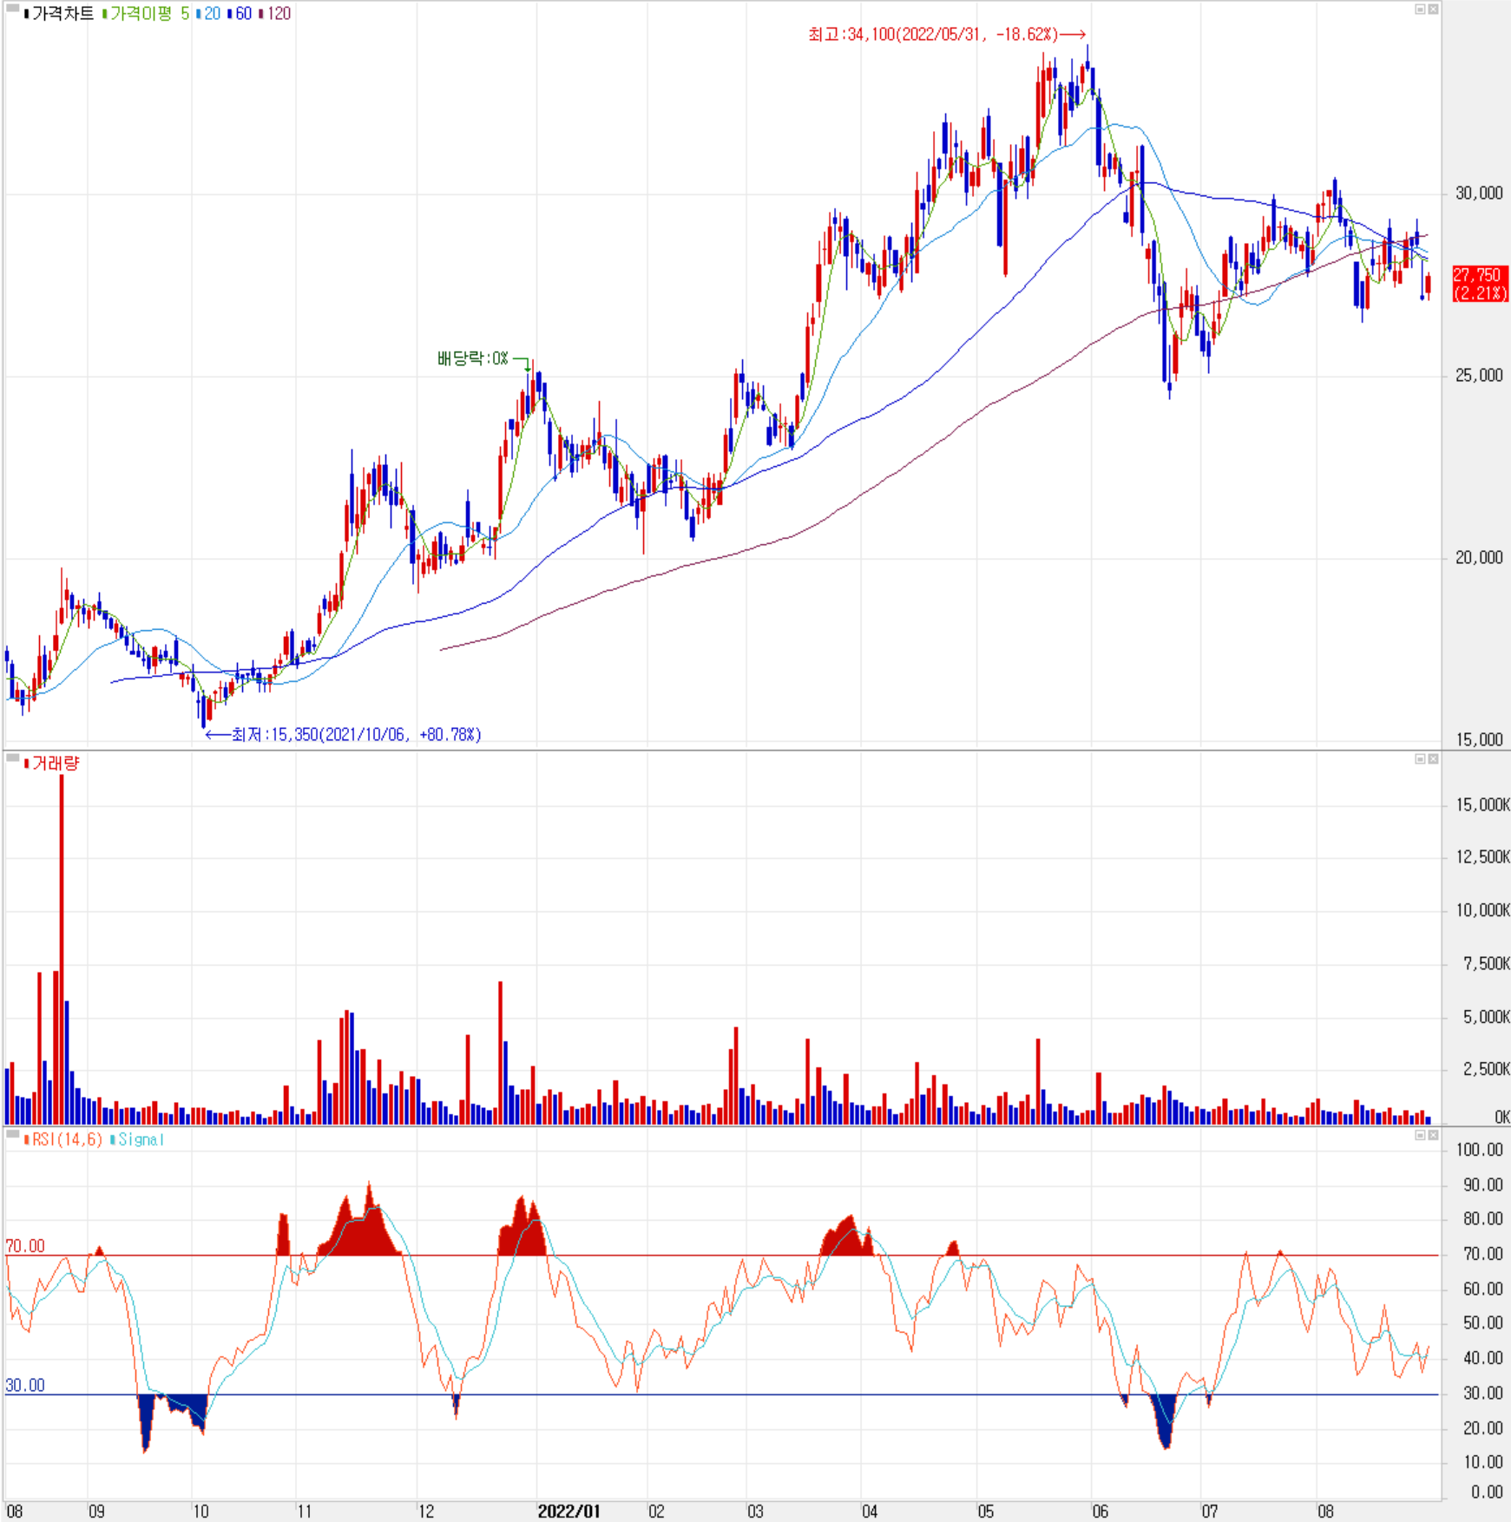Click the green 가격이평 5 color marker
Image resolution: width=1511 pixels, height=1522 pixels.
[104, 14]
